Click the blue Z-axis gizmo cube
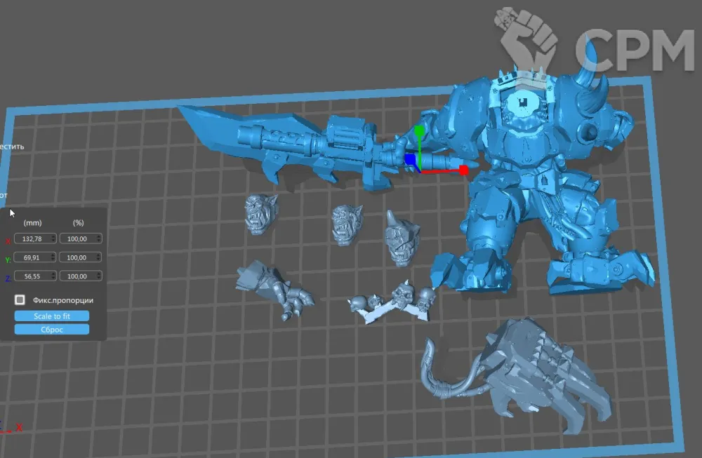 click(x=410, y=161)
